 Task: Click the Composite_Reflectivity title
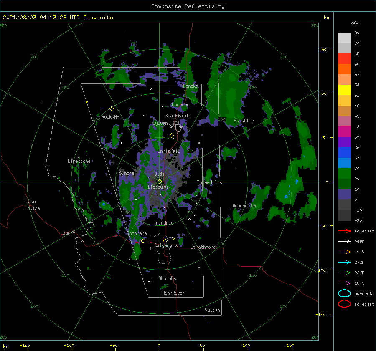pos(188,6)
